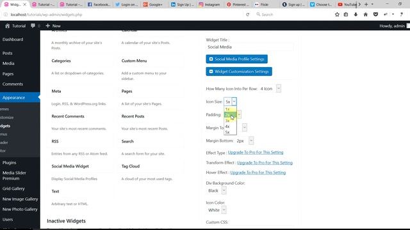
Task: Choose 5x in Icon Size list
Action: pos(230,132)
